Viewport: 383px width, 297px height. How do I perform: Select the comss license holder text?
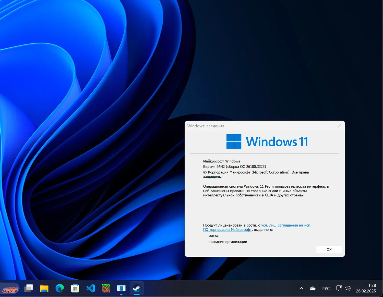click(213, 235)
